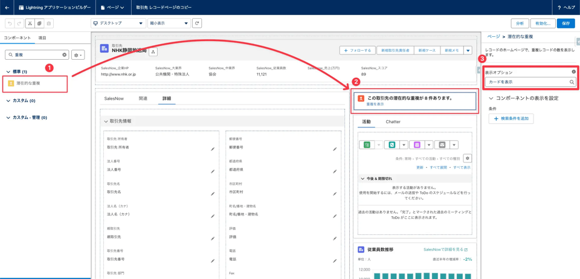Viewport: 580px width, 279px height.
Task: Edit the 法人番号 field pencil
Action: [x=213, y=172]
